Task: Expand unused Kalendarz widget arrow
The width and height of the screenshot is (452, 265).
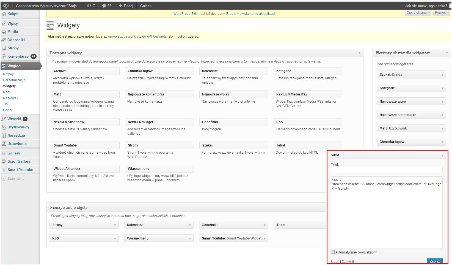Action: click(190, 225)
